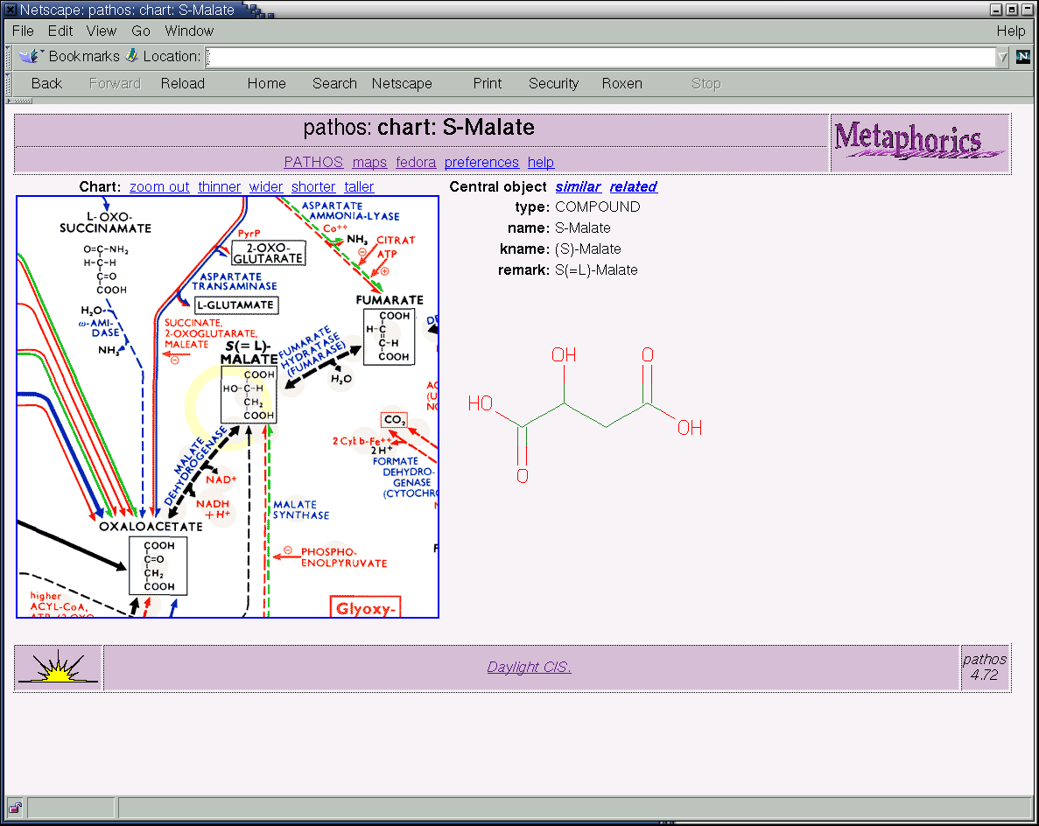Click the CO2 box in chart
This screenshot has width=1039, height=826.
[x=394, y=419]
